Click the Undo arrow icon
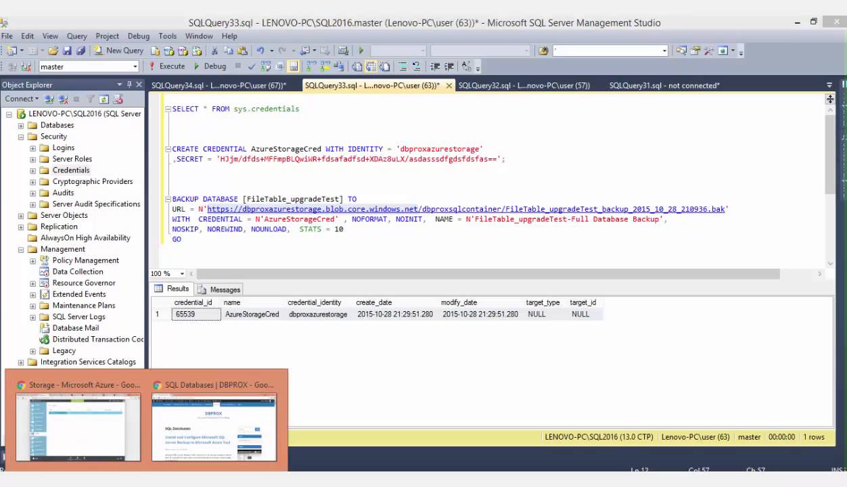847x487 pixels. (x=260, y=51)
